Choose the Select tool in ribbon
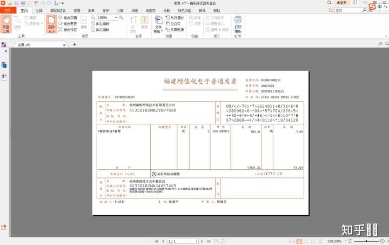 click(17, 23)
